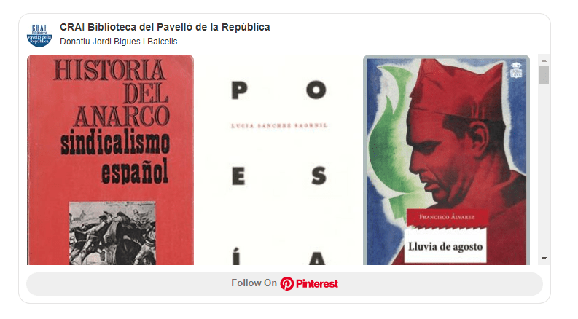Click the Pinterest logo icon
This screenshot has height=319, width=578.
286,283
